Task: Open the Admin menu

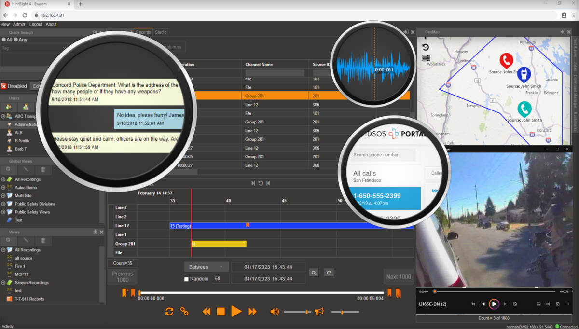Action: [18, 24]
